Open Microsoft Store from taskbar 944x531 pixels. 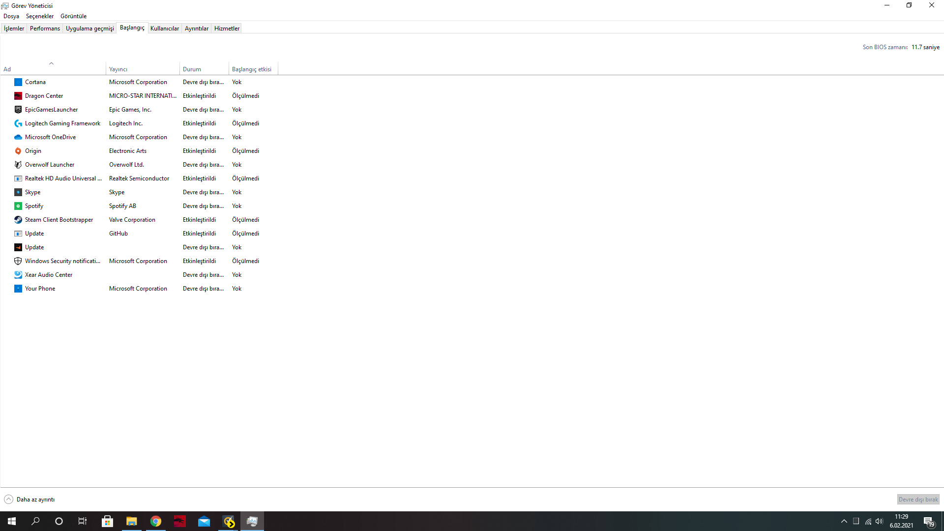(x=107, y=521)
